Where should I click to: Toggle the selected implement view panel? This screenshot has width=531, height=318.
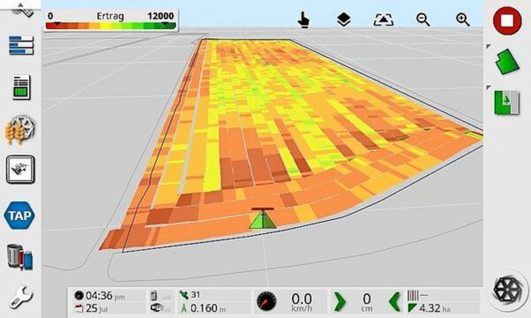20,169
